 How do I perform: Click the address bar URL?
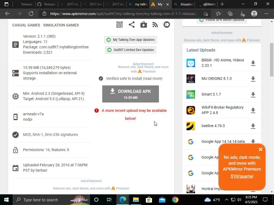pos(124,14)
